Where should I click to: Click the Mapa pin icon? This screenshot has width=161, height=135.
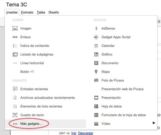point(96,71)
